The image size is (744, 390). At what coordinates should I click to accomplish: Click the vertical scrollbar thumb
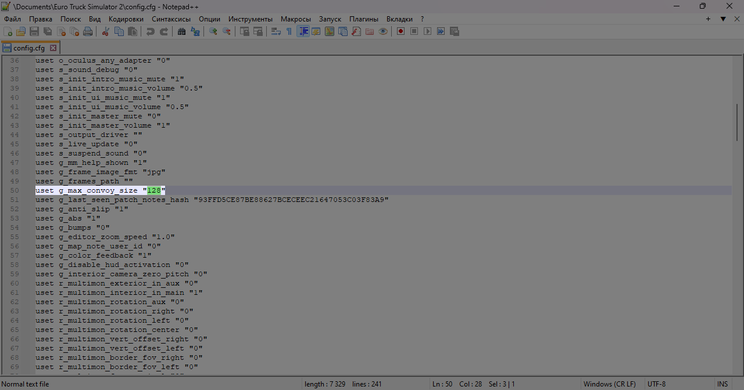(737, 122)
